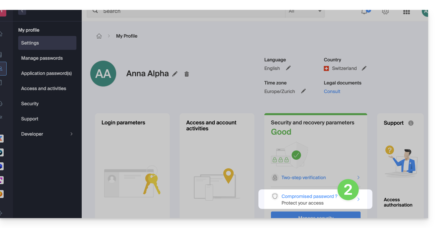Screen dimensions: 438x228
Task: Open Manage passwords in sidebar
Action: pos(42,58)
